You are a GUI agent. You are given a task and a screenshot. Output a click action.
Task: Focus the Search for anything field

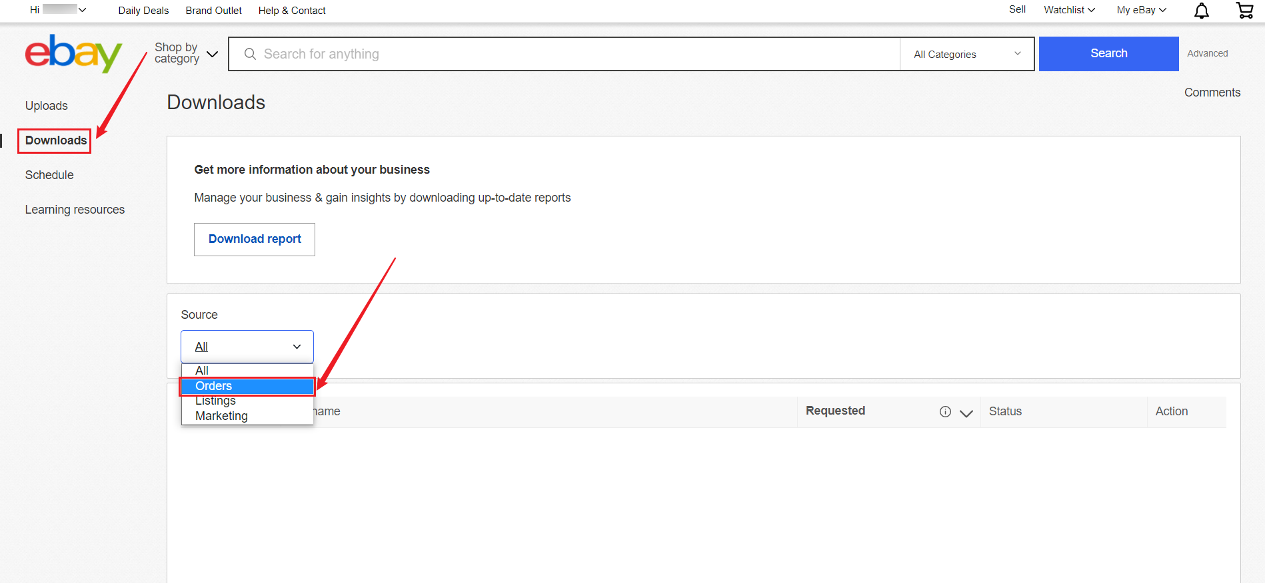pos(565,54)
